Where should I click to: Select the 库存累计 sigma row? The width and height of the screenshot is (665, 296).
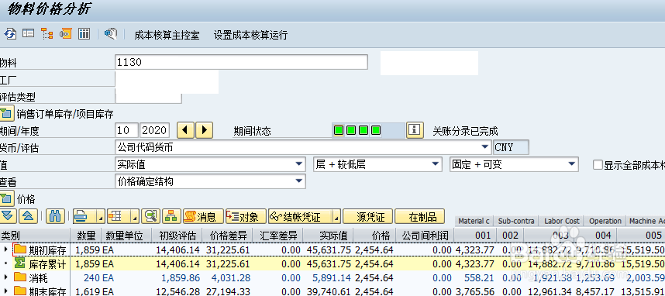coord(332,263)
